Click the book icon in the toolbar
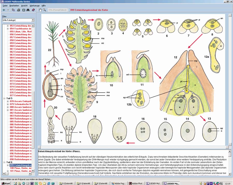The height and width of the screenshot is (185, 233). [33, 10]
